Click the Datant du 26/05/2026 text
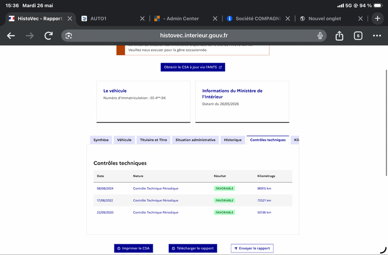Image resolution: width=388 pixels, height=255 pixels. 221,104
